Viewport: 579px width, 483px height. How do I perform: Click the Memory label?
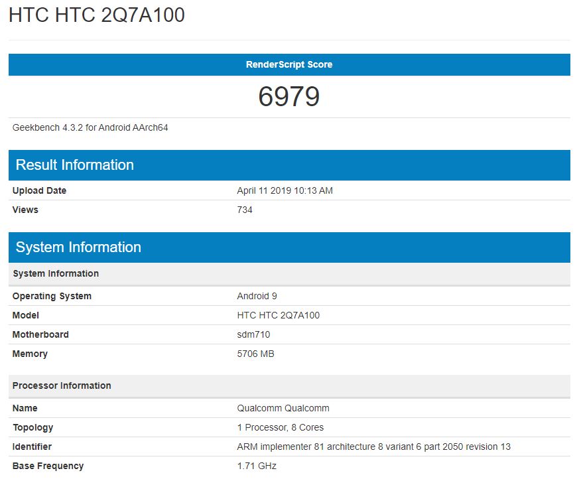[x=30, y=354]
